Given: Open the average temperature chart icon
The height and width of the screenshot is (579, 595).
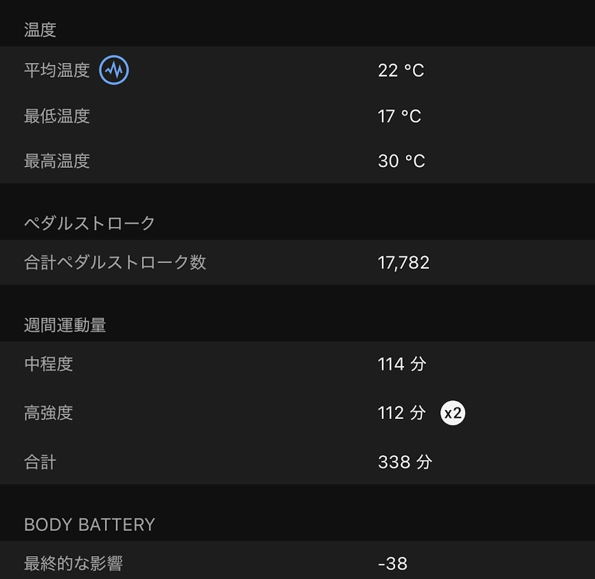Looking at the screenshot, I should tap(114, 71).
